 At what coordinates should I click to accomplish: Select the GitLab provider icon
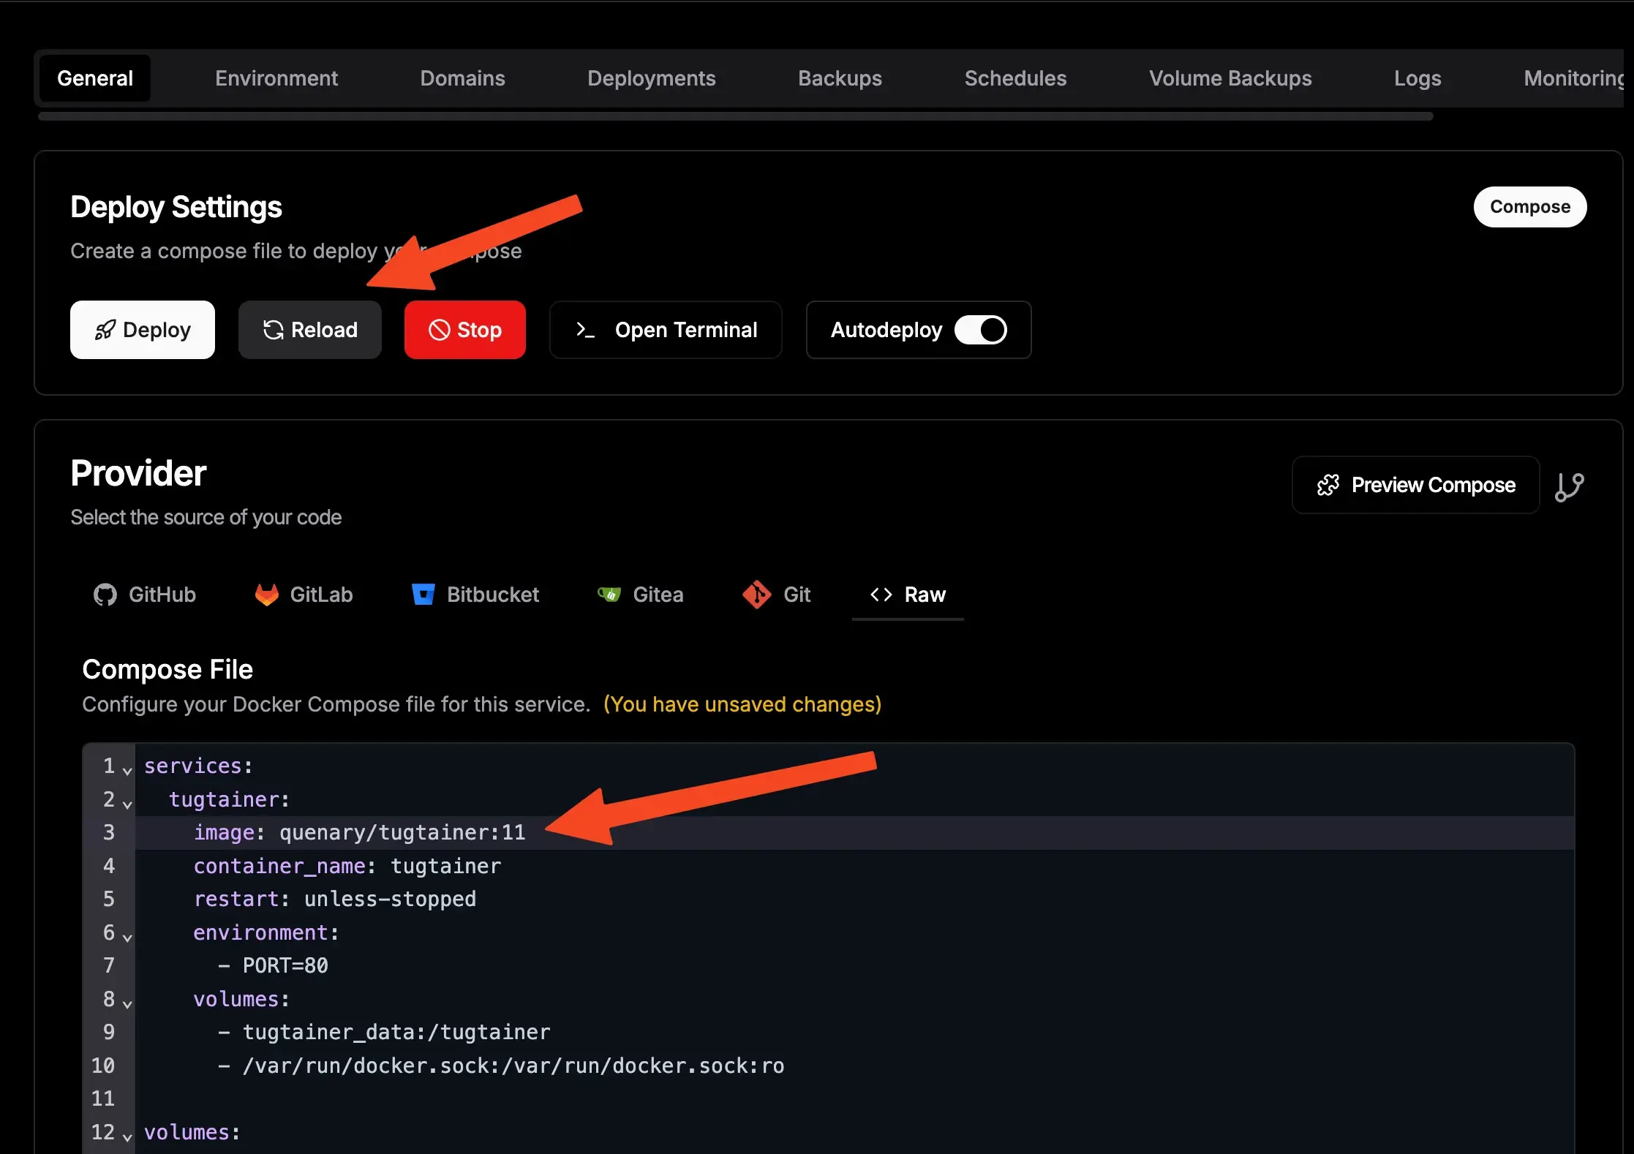tap(267, 595)
